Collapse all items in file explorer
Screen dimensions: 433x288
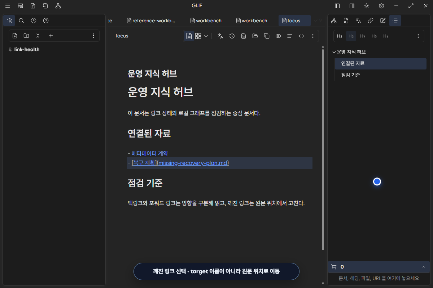point(38,36)
